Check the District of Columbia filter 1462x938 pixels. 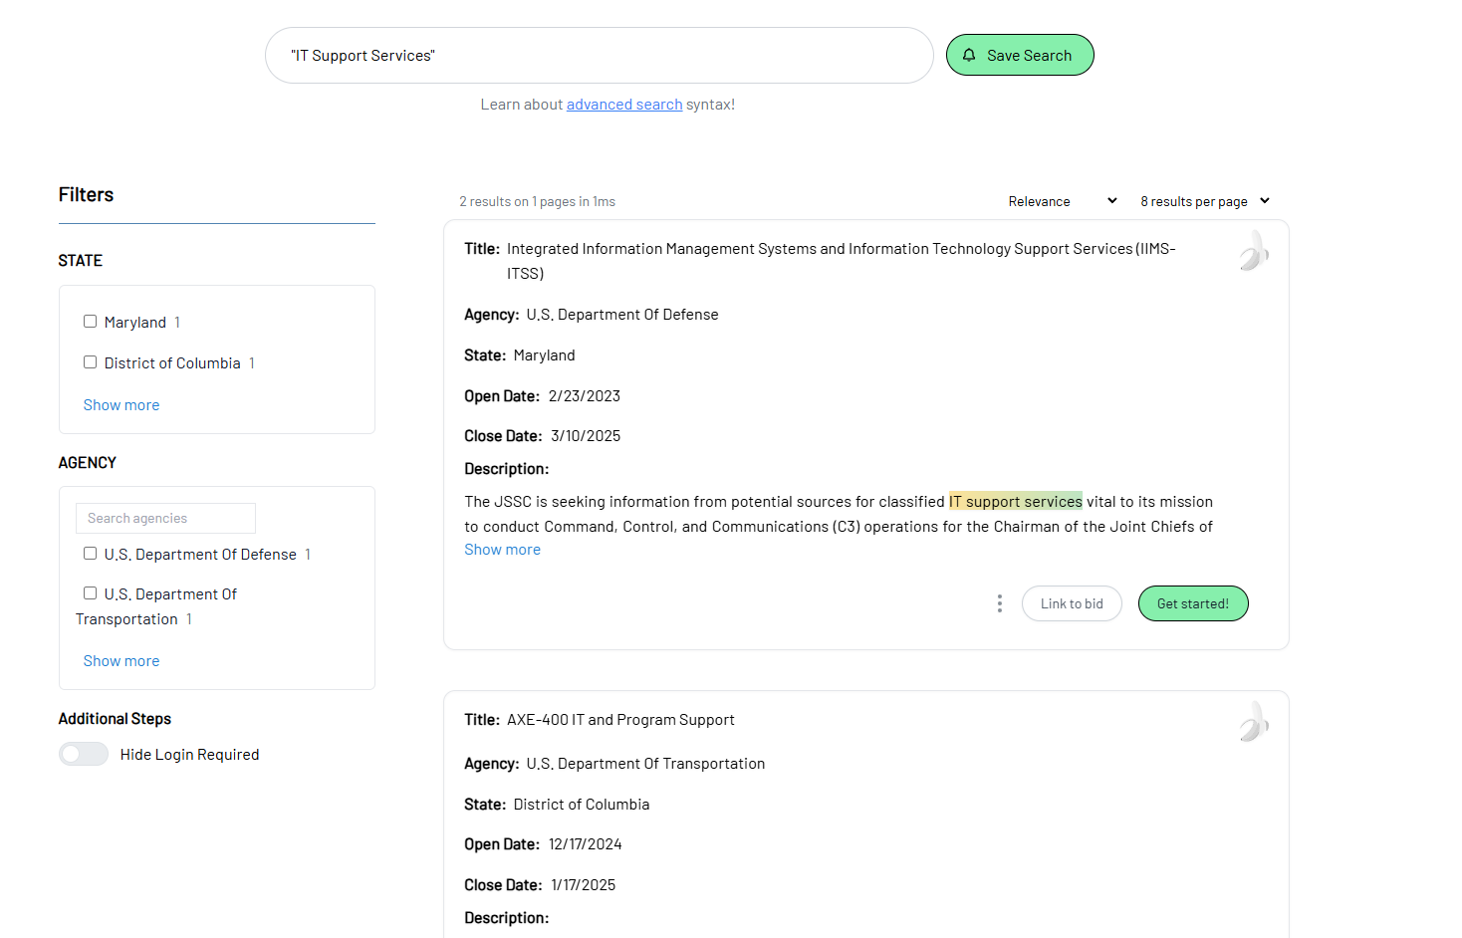[90, 362]
